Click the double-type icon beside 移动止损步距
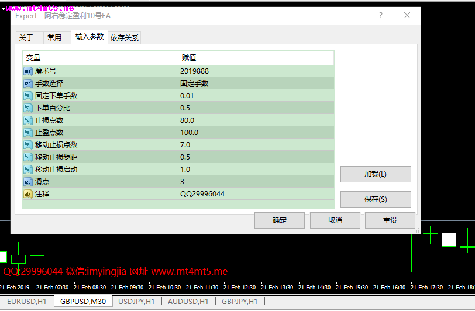This screenshot has width=475, height=311. tap(27, 157)
